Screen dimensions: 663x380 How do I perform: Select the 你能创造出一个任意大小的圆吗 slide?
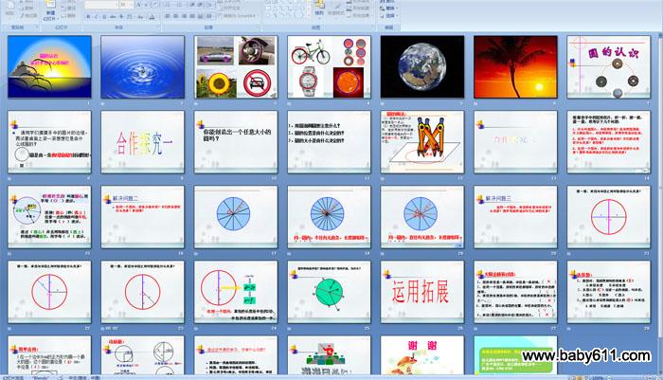click(x=236, y=142)
